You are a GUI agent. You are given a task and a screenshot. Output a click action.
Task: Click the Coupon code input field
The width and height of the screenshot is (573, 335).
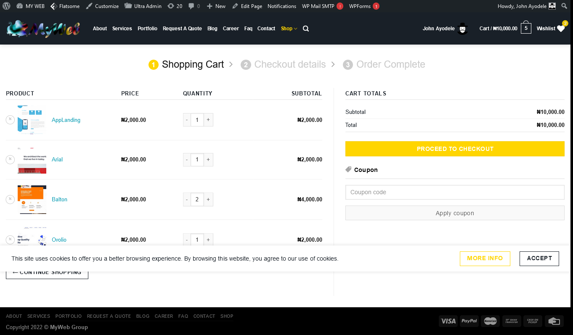(454, 192)
